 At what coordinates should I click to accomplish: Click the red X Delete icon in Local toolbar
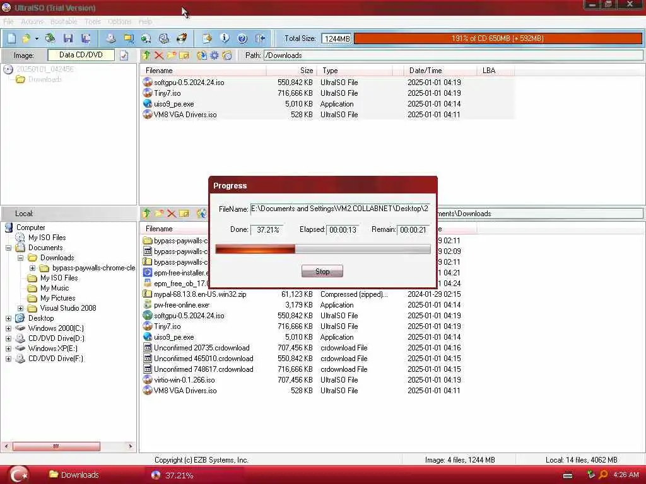172,213
